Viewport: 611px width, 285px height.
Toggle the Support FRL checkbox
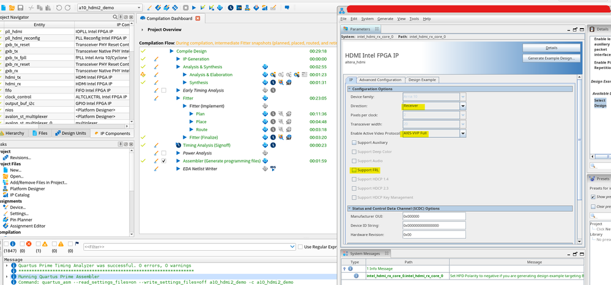click(354, 170)
